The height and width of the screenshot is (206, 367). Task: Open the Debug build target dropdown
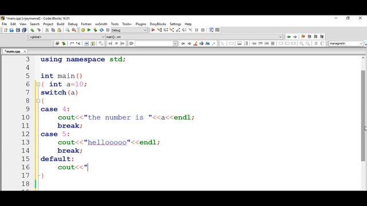pyautogui.click(x=129, y=30)
